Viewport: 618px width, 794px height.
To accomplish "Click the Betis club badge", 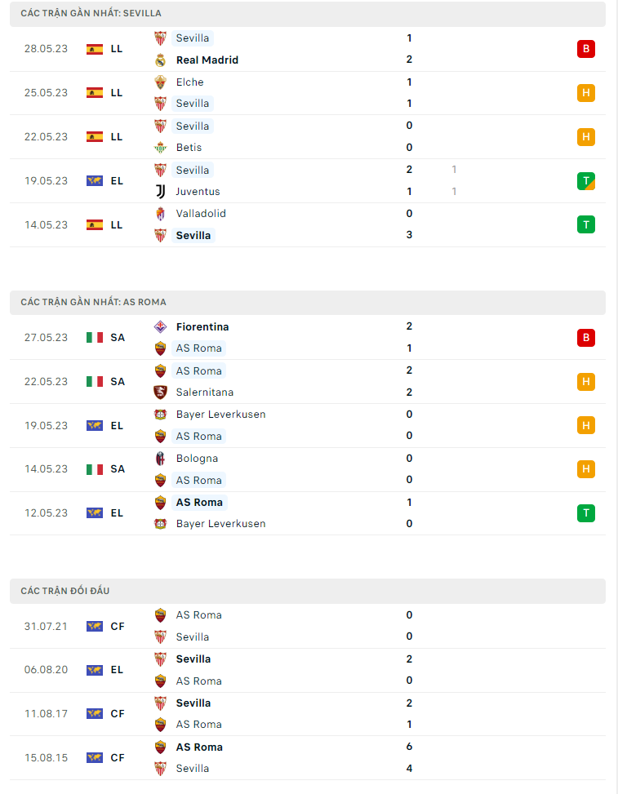I will pos(160,148).
